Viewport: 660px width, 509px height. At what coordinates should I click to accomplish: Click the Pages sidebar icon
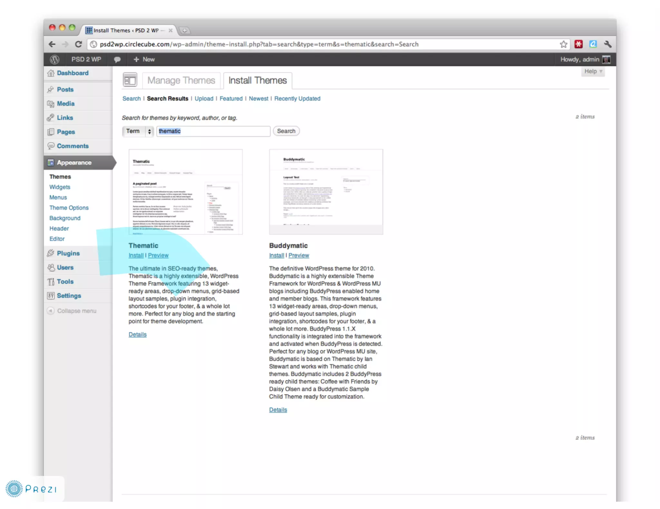(51, 132)
